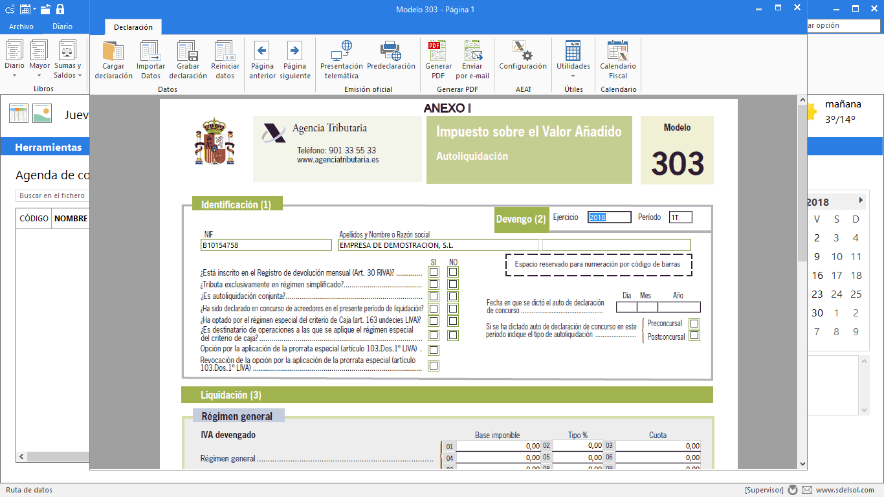
Task: Open Predeclaración printer icon
Action: coord(391,50)
